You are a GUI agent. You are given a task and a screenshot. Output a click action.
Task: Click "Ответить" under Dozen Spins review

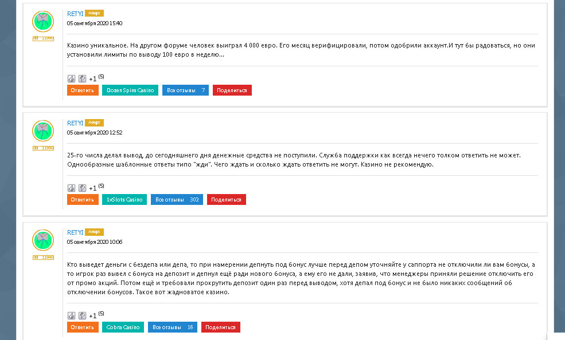[x=83, y=90]
